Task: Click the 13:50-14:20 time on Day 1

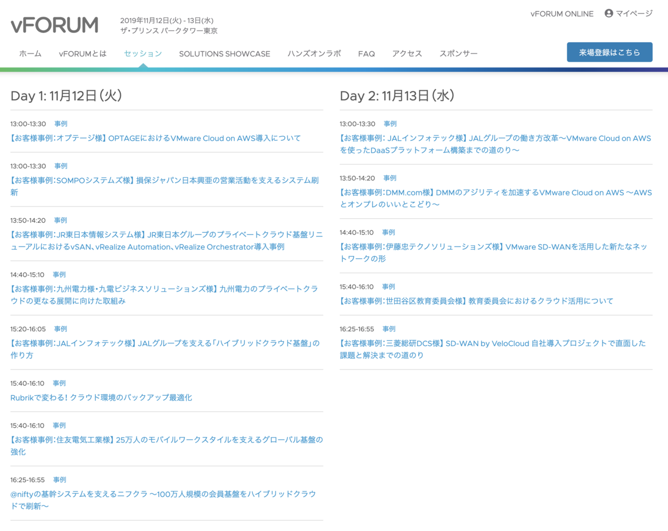Action: pyautogui.click(x=28, y=220)
